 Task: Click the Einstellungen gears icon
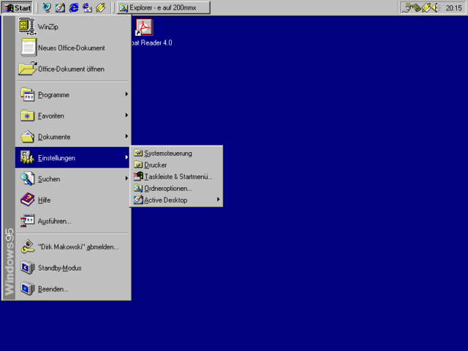point(28,158)
